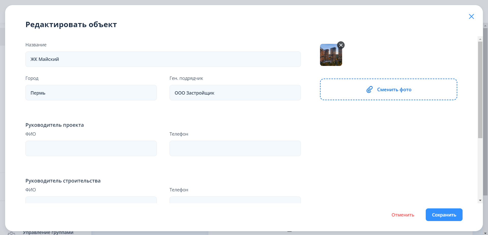The image size is (488, 235).
Task: Open the building photo thumbnail
Action: tap(331, 55)
